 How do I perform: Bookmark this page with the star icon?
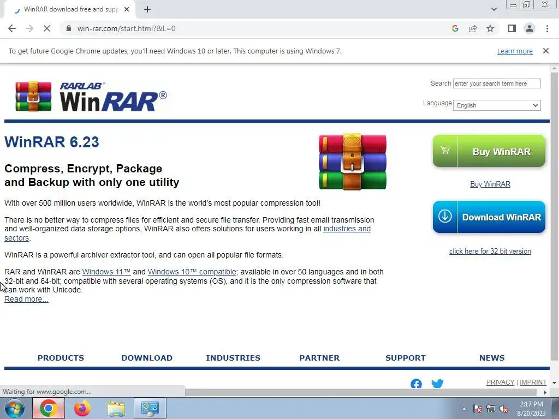(490, 28)
